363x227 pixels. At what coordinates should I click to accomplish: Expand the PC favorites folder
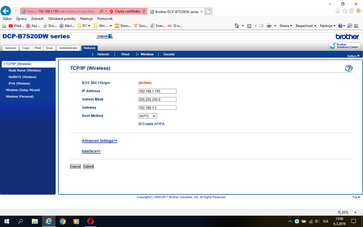(84, 26)
